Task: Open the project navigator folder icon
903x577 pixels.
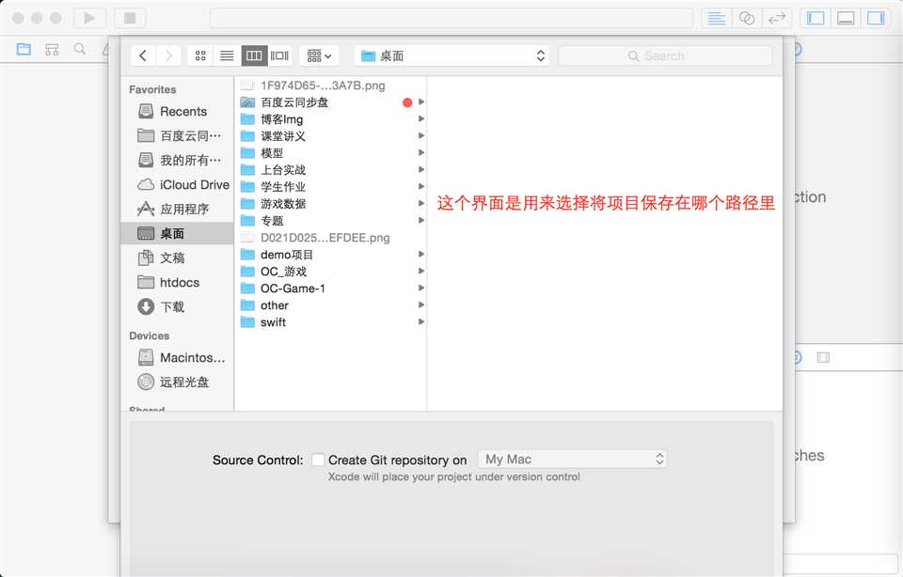Action: [x=24, y=49]
